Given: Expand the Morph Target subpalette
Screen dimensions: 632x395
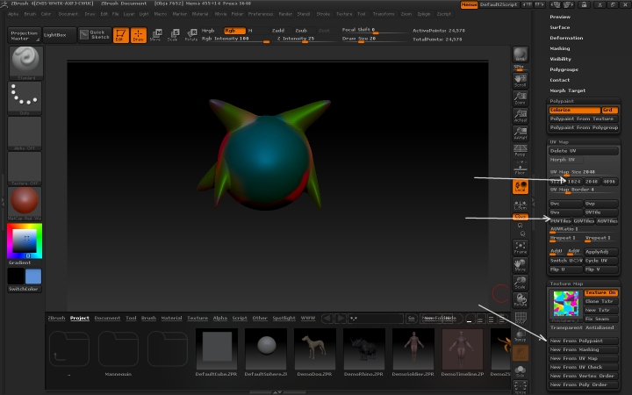Looking at the screenshot, I should (567, 90).
